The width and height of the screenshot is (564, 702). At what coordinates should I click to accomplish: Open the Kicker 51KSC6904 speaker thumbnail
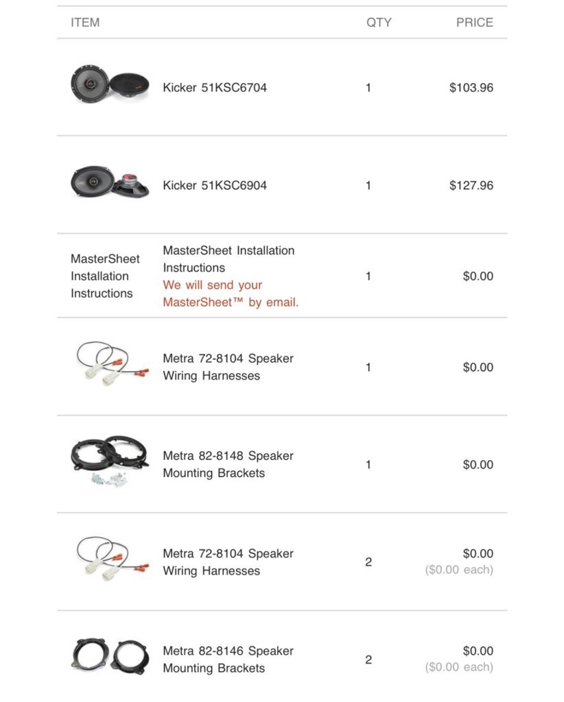point(110,182)
